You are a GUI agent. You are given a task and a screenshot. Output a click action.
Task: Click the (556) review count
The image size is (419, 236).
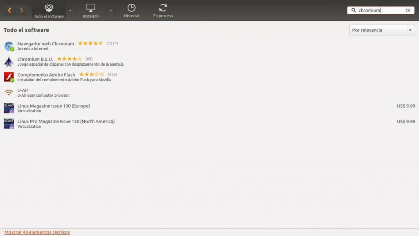(x=113, y=74)
